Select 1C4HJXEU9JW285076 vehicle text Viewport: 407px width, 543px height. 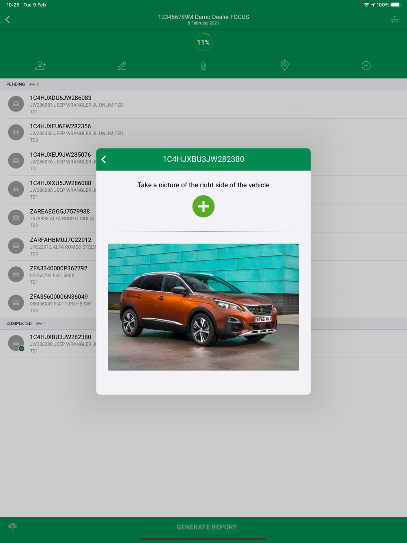tap(60, 155)
